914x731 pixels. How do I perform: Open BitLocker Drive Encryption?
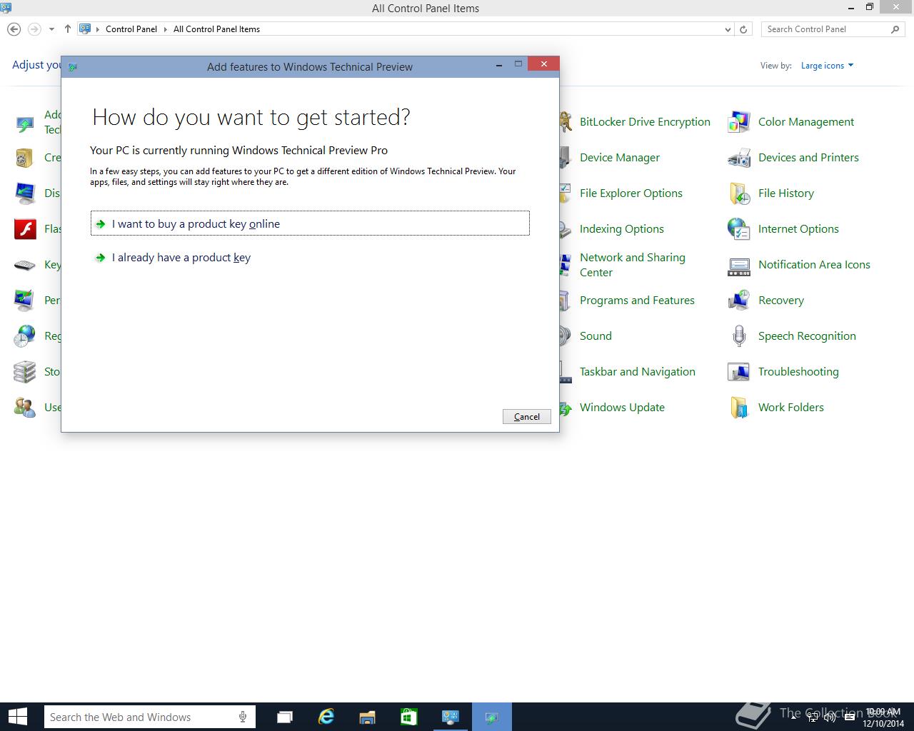[645, 122]
